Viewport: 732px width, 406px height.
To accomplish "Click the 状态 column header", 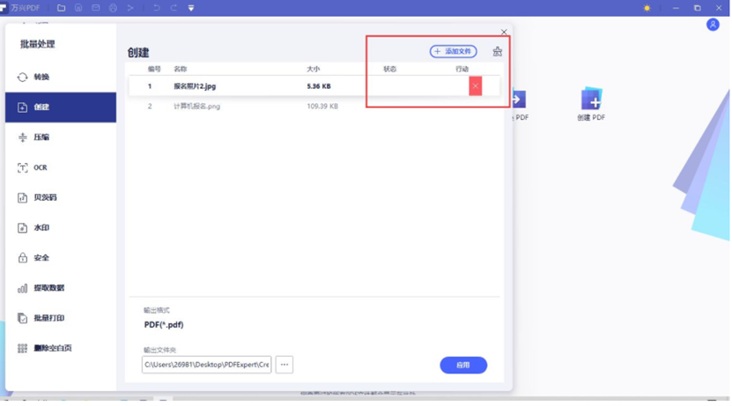I will tap(390, 69).
